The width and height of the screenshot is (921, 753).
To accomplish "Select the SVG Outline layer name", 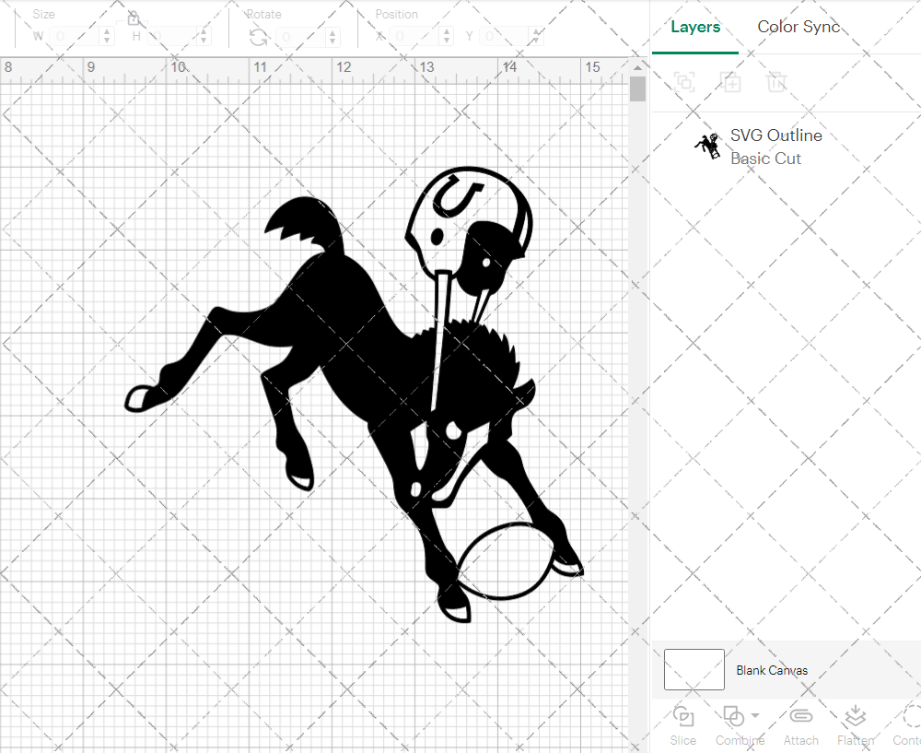I will coord(775,135).
